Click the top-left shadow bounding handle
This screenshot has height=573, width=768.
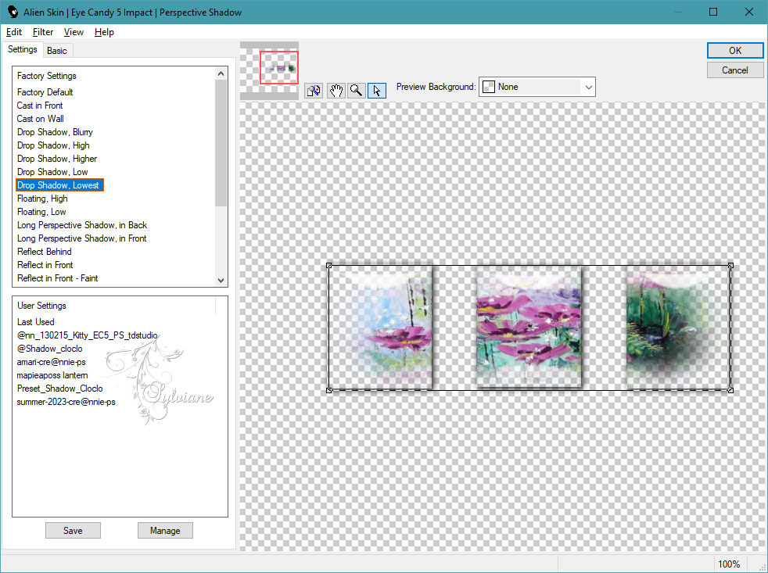[329, 266]
